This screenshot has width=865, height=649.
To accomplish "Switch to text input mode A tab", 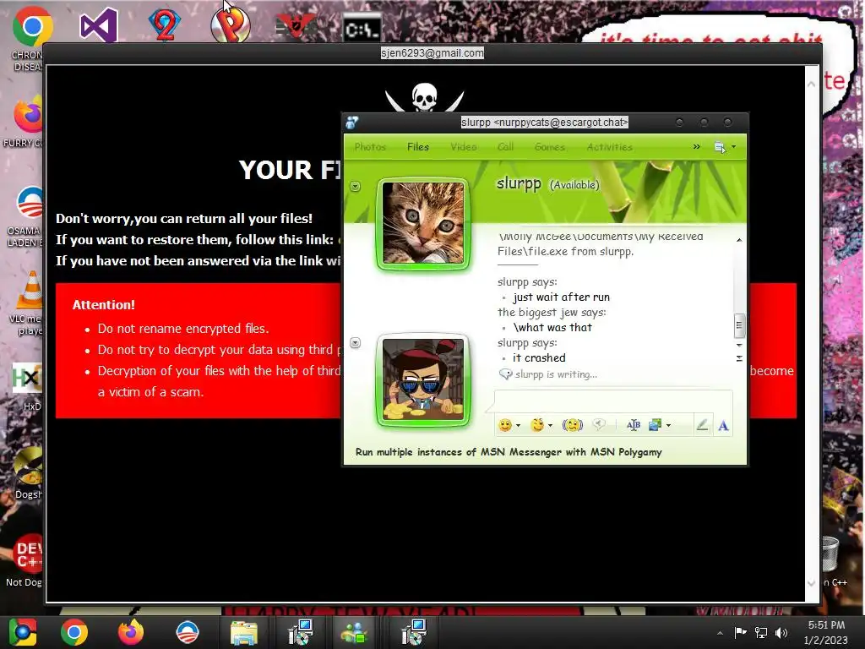I will point(723,425).
